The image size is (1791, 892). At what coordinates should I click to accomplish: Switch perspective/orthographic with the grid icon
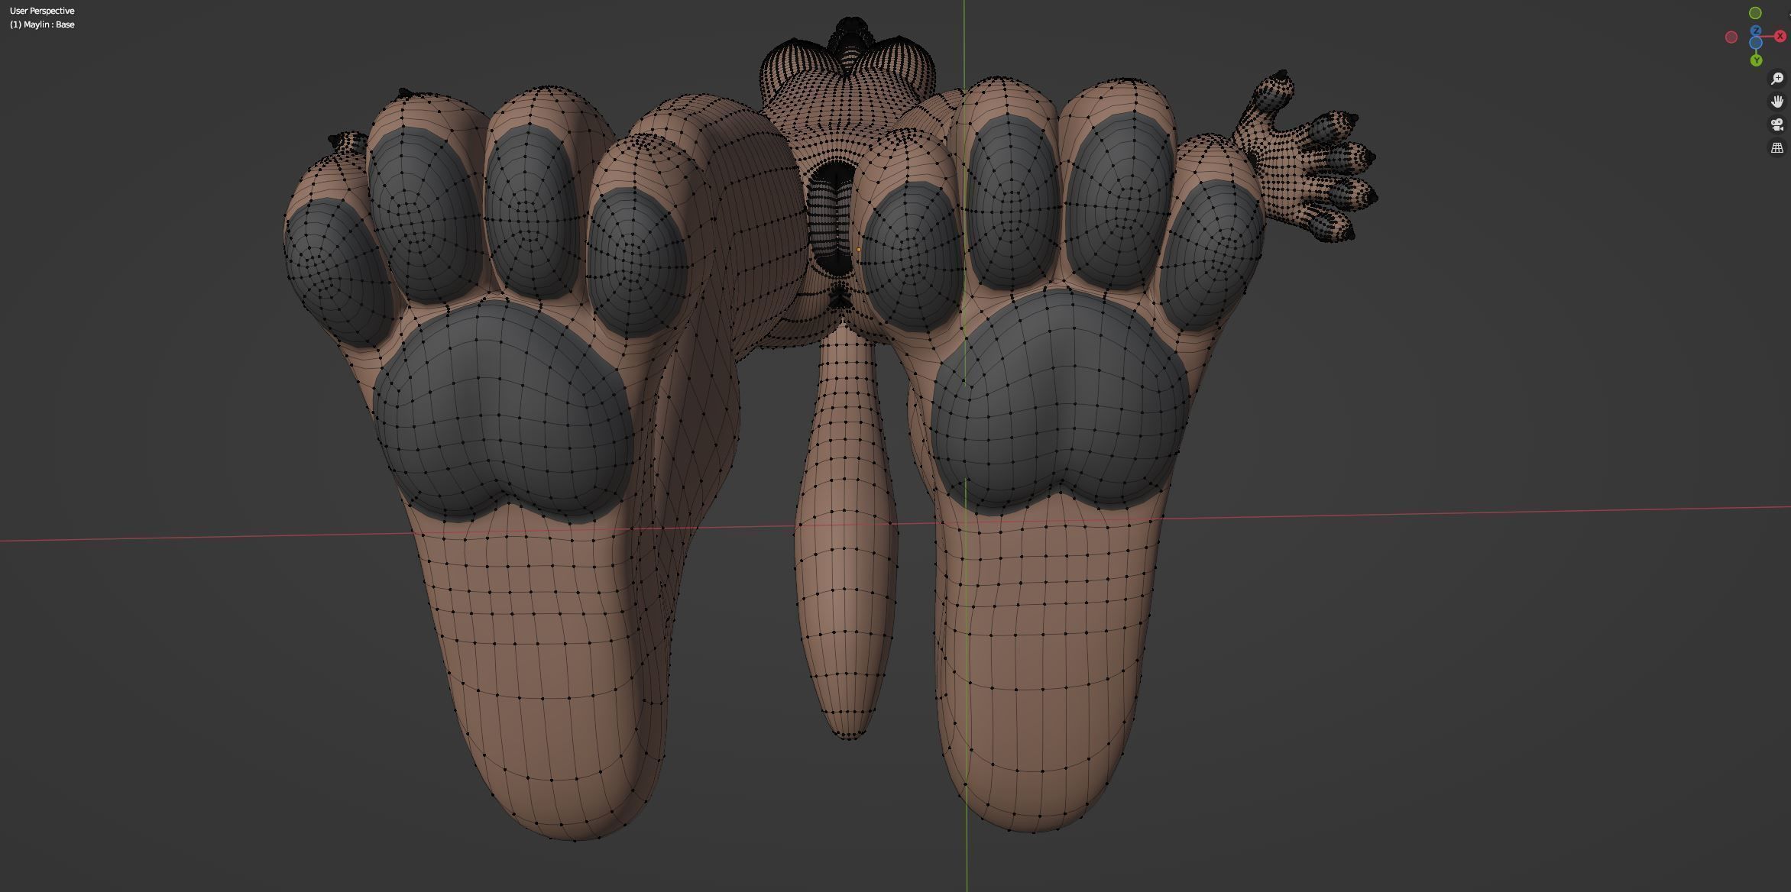[1777, 147]
